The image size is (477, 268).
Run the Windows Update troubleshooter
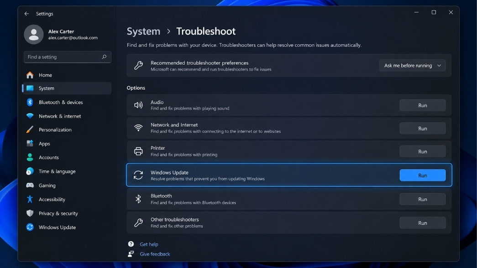[423, 175]
